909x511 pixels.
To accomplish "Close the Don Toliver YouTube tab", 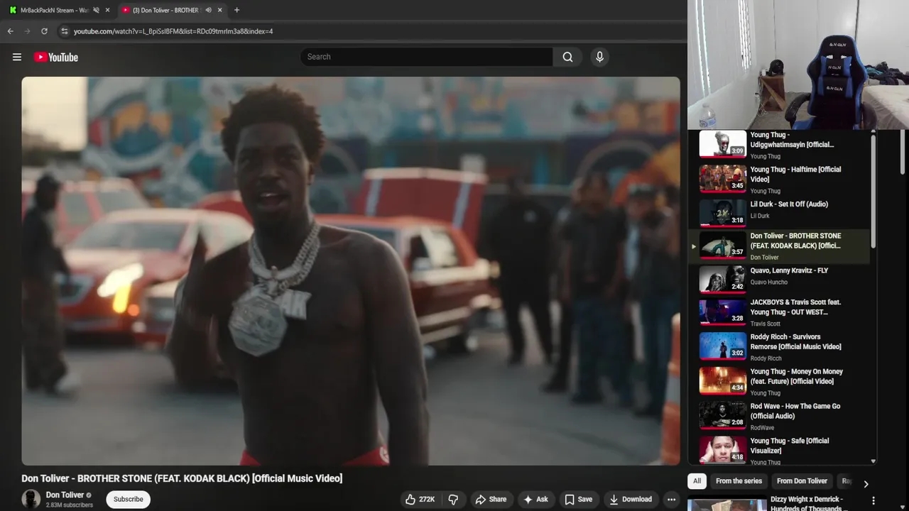I will click(x=219, y=10).
